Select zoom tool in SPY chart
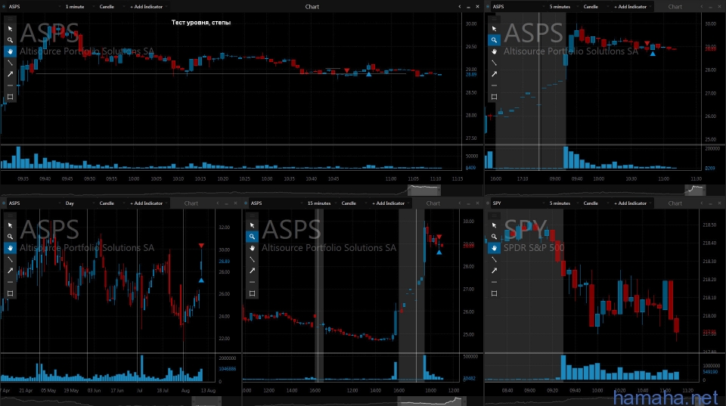Image resolution: width=726 pixels, height=406 pixels. tap(494, 237)
